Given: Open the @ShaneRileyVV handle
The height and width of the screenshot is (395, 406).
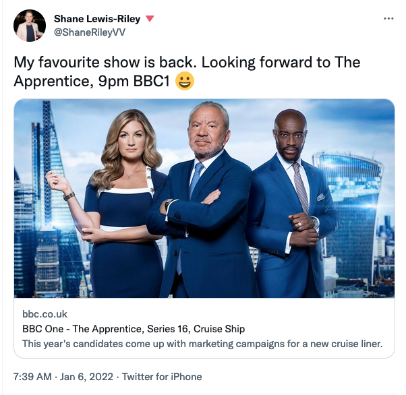Looking at the screenshot, I should point(90,32).
